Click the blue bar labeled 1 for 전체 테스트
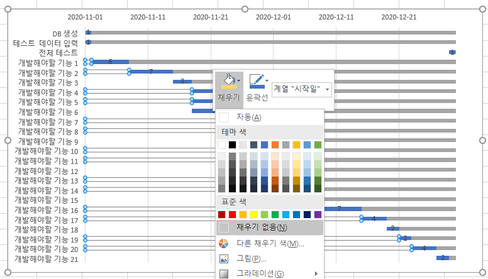This screenshot has height=279, width=488. coord(453,52)
